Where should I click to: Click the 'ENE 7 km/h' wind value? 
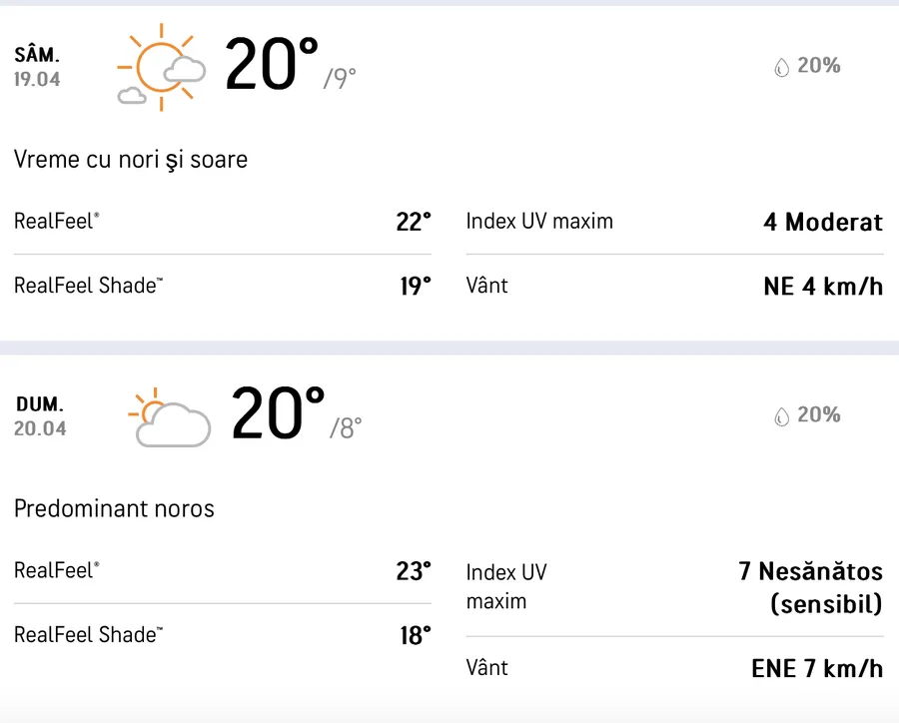pyautogui.click(x=816, y=668)
